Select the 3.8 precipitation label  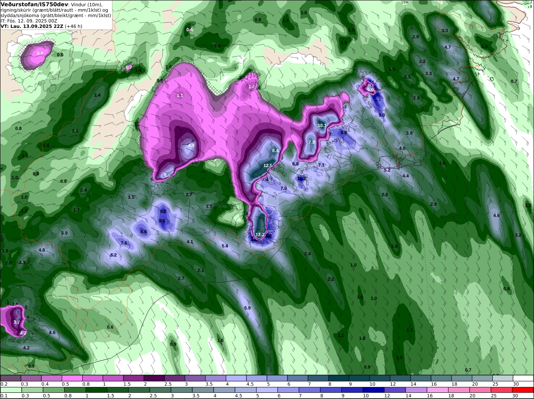409,133
